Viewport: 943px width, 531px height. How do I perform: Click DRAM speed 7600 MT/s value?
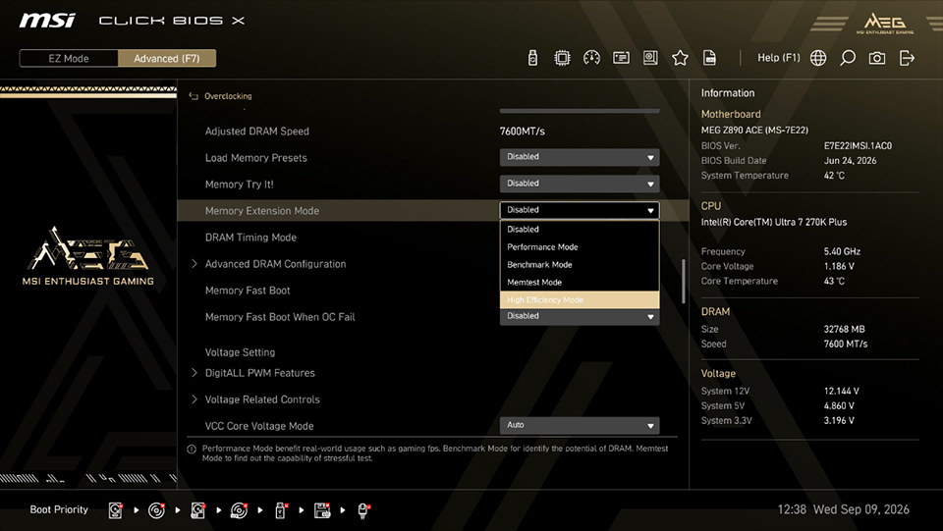click(846, 344)
